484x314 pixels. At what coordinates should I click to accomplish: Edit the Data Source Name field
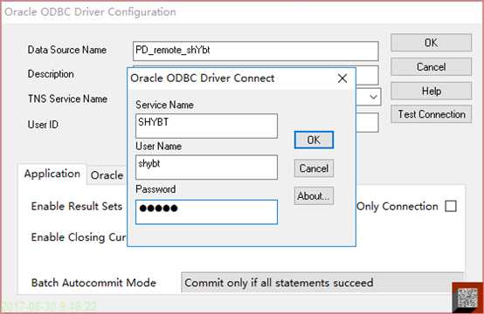pos(256,51)
